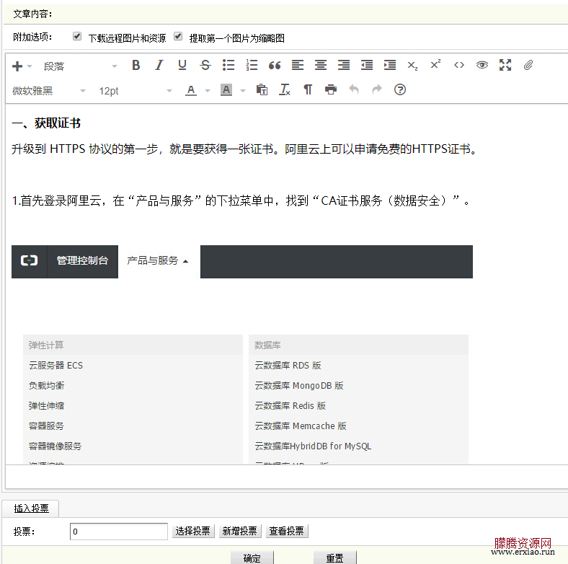568x564 pixels.
Task: Expand the insert plus menu arrow
Action: [x=30, y=66]
